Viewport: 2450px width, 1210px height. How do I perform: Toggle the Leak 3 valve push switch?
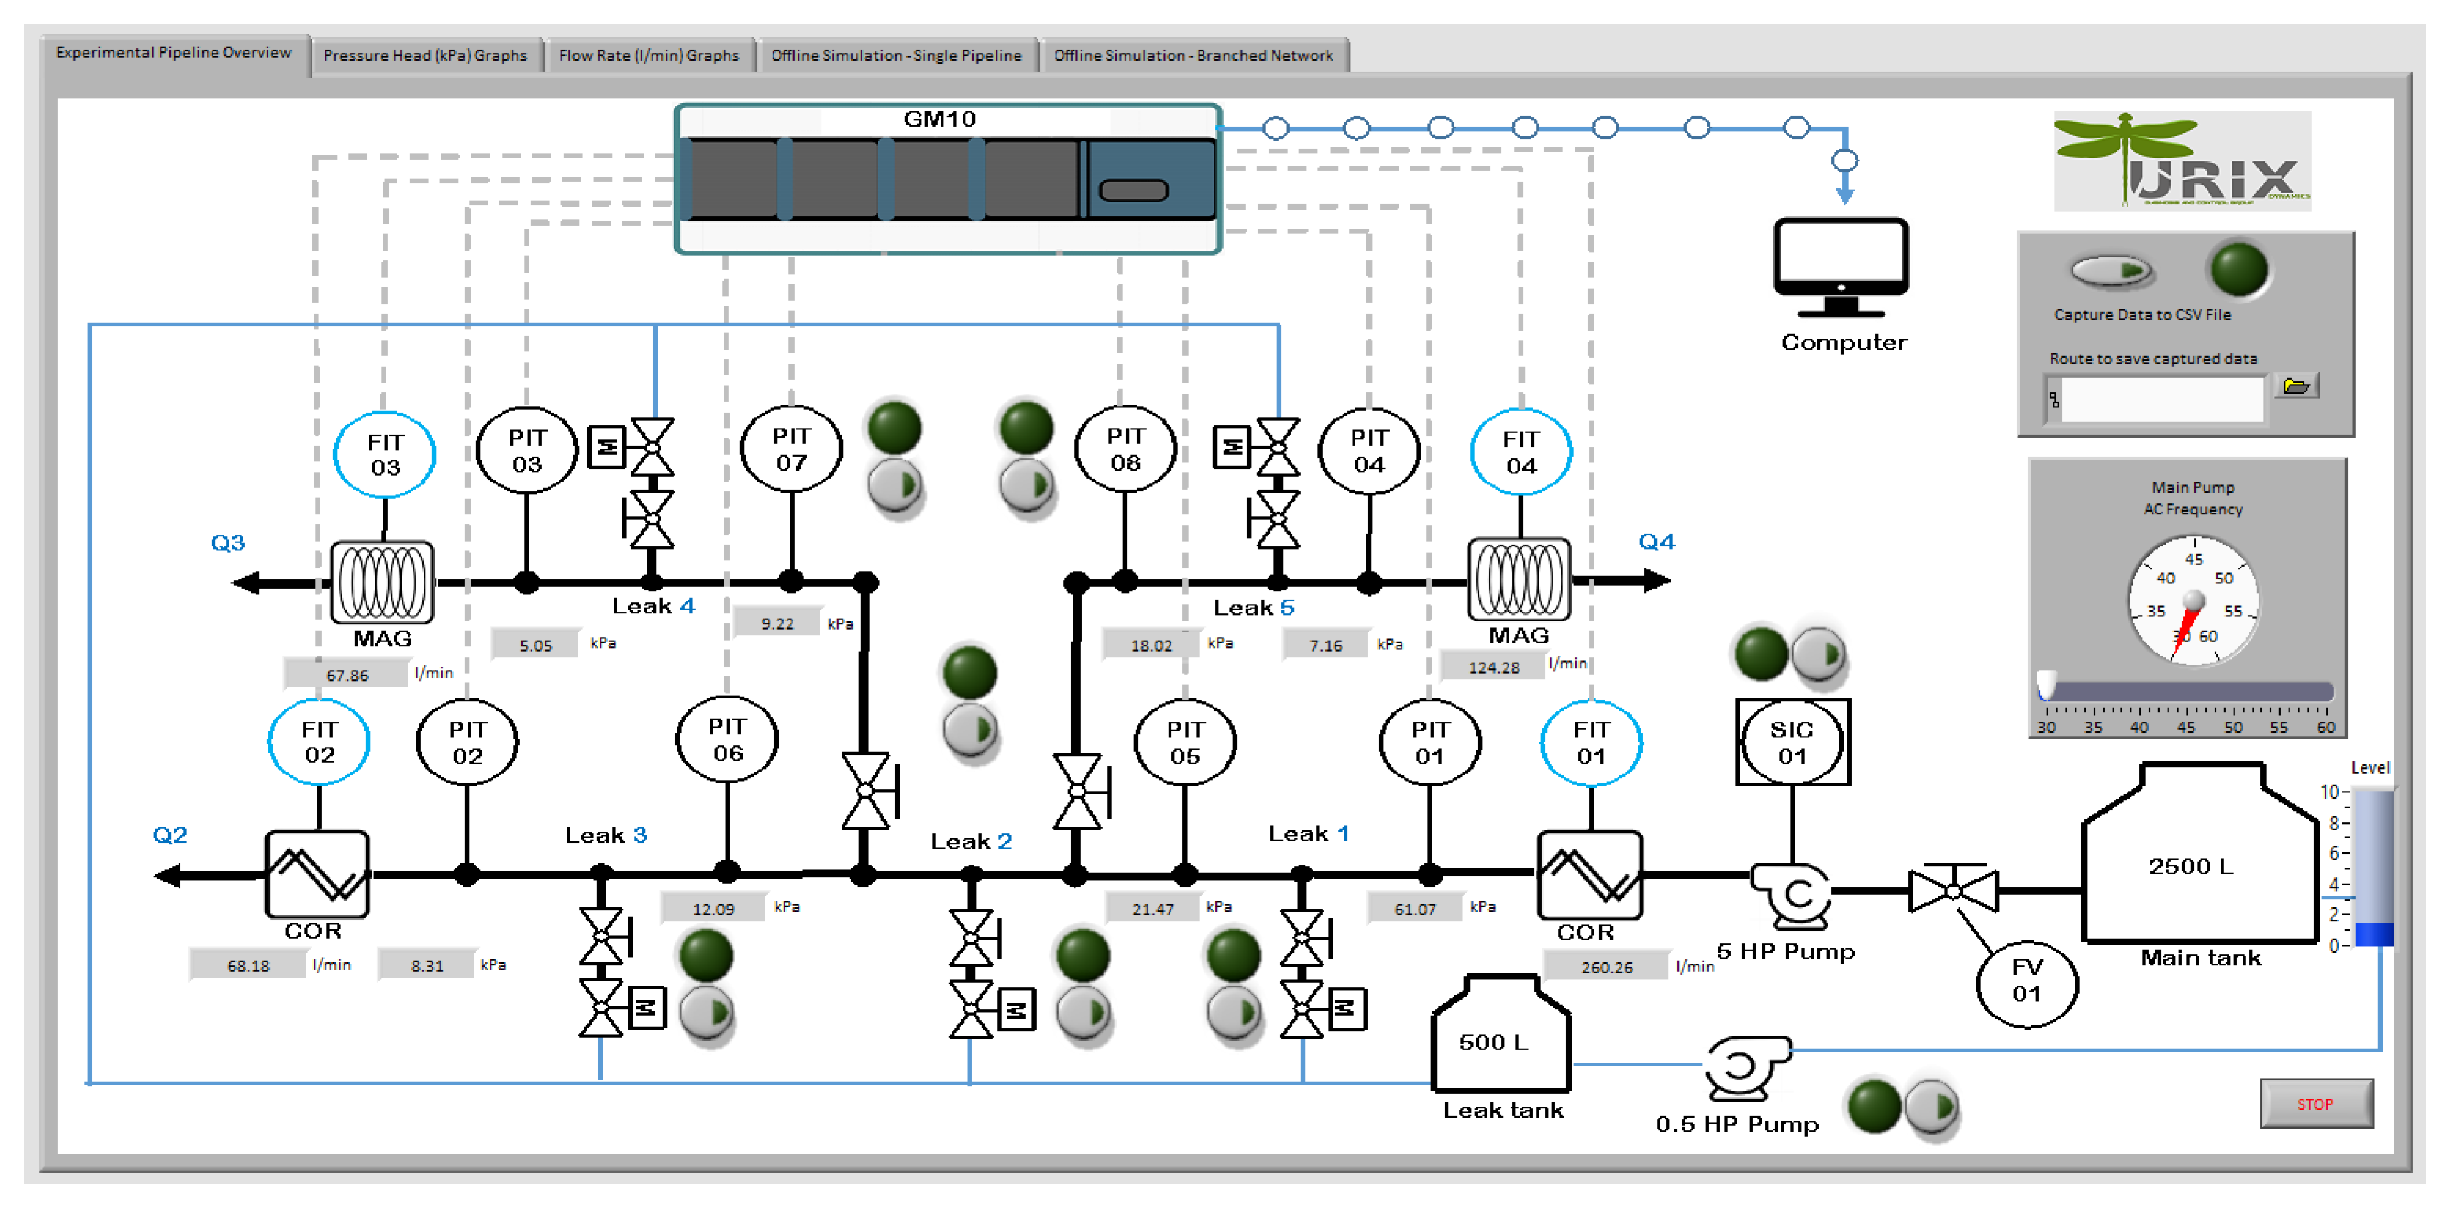(706, 1012)
